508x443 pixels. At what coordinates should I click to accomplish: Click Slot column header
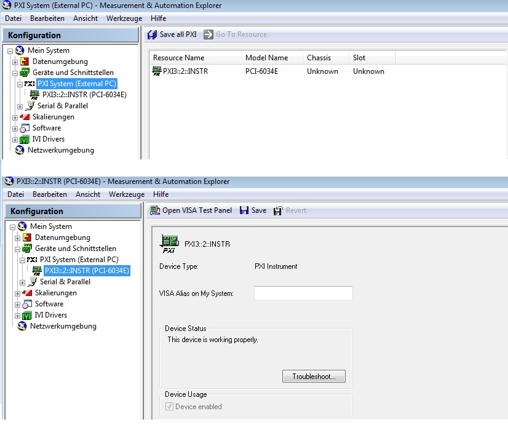click(x=372, y=58)
